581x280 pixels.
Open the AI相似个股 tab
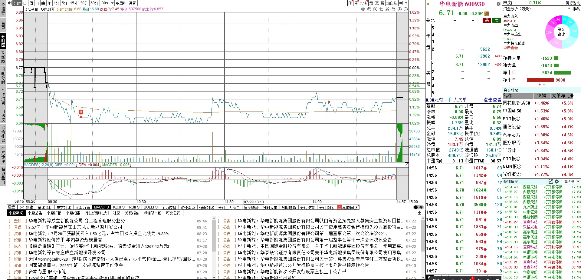[153, 213]
